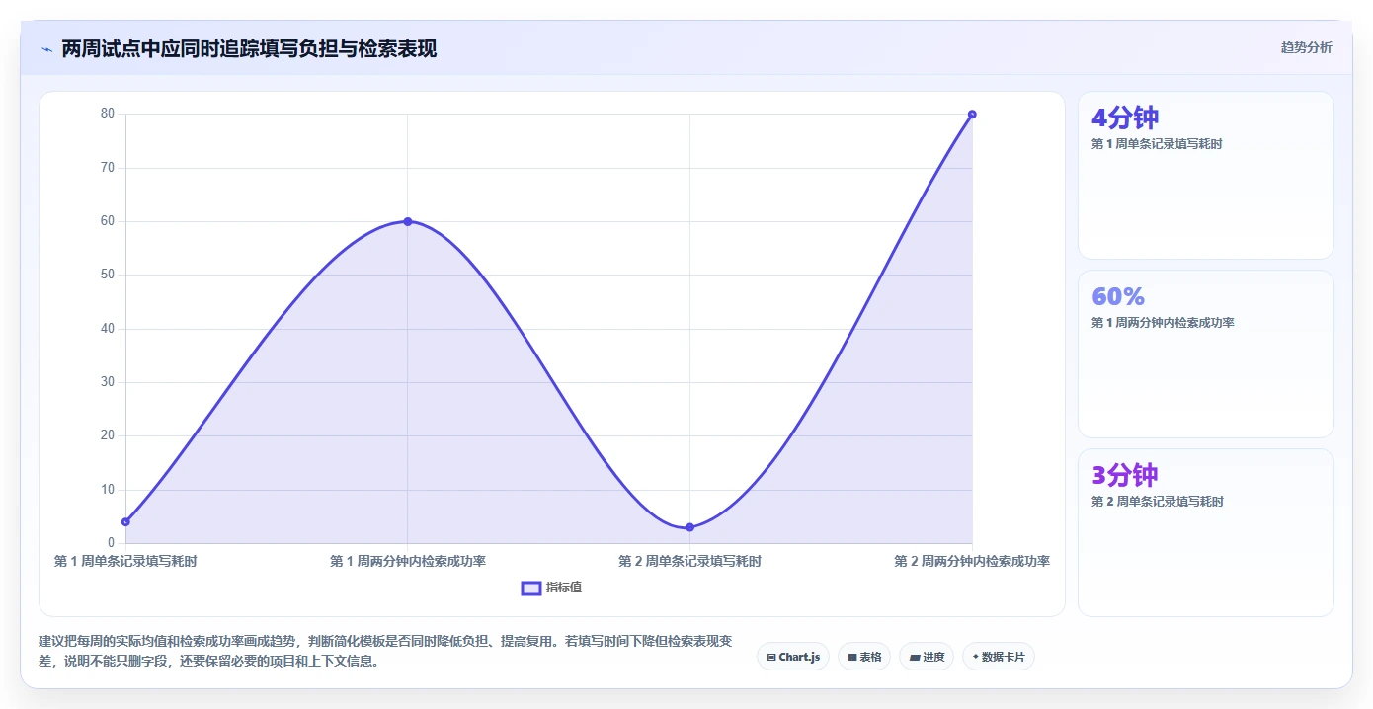
Task: Click the y-axis tick label 80
Action: click(108, 114)
